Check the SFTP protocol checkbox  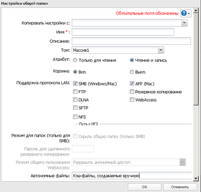[75, 107]
